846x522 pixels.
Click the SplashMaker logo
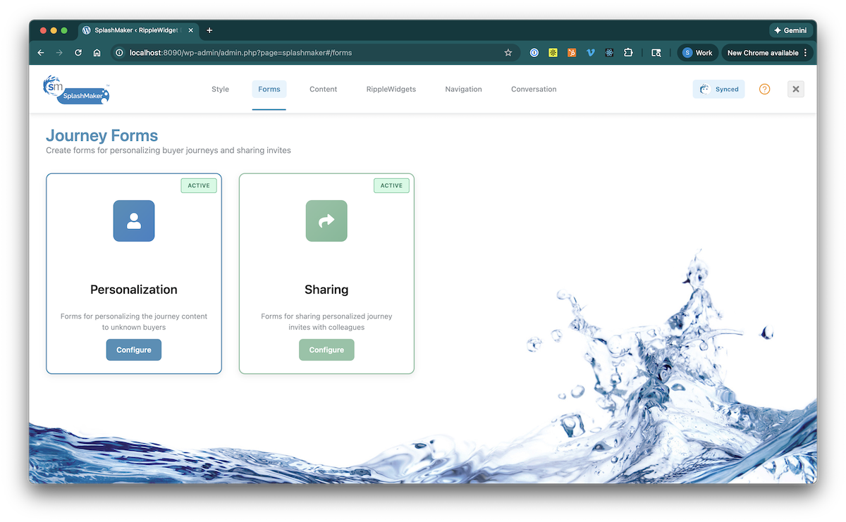point(76,89)
